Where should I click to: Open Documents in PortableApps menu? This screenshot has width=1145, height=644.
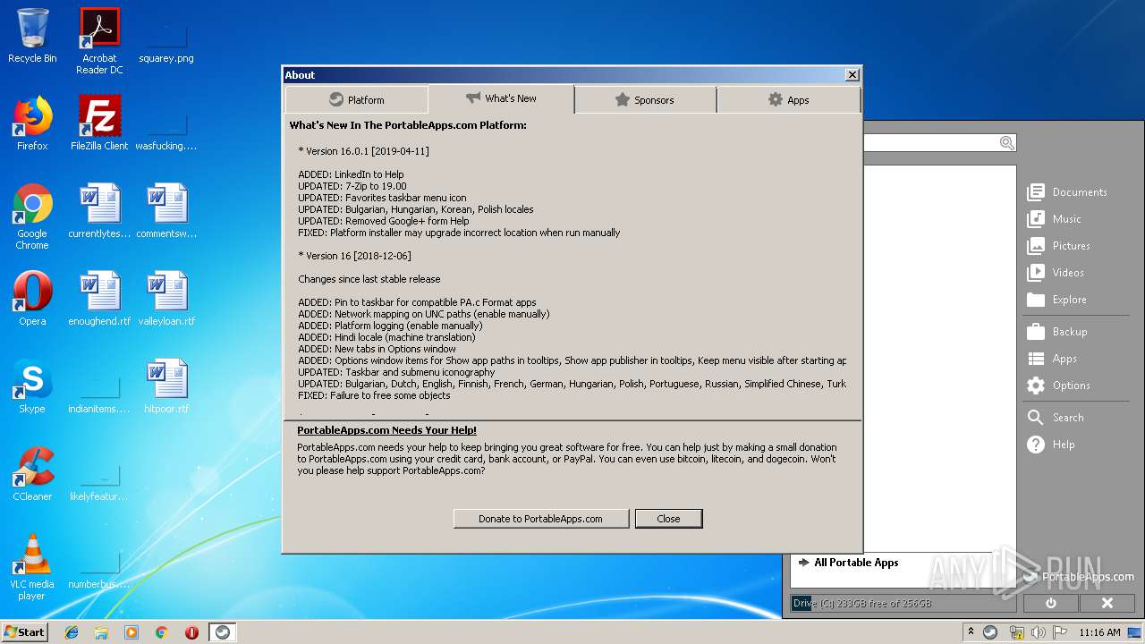coord(1067,192)
